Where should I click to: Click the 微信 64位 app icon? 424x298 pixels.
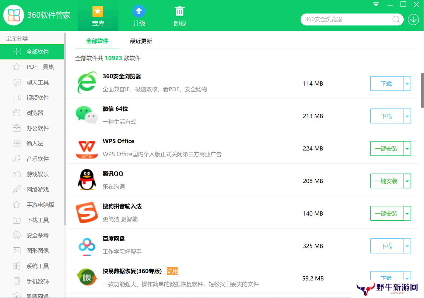pos(87,115)
